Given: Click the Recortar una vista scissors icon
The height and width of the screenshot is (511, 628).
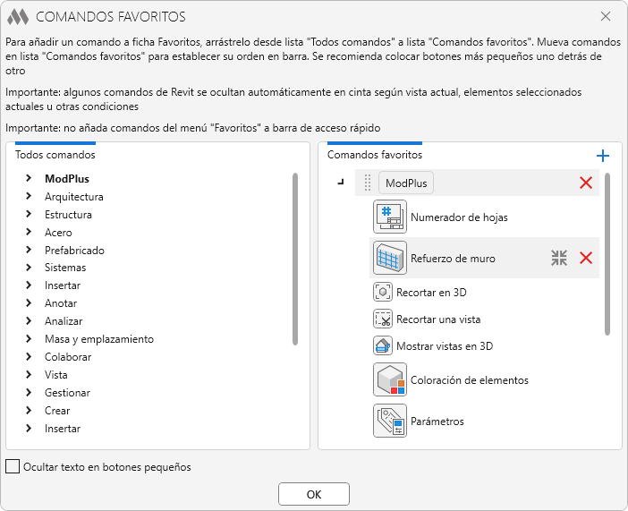Looking at the screenshot, I should point(383,319).
